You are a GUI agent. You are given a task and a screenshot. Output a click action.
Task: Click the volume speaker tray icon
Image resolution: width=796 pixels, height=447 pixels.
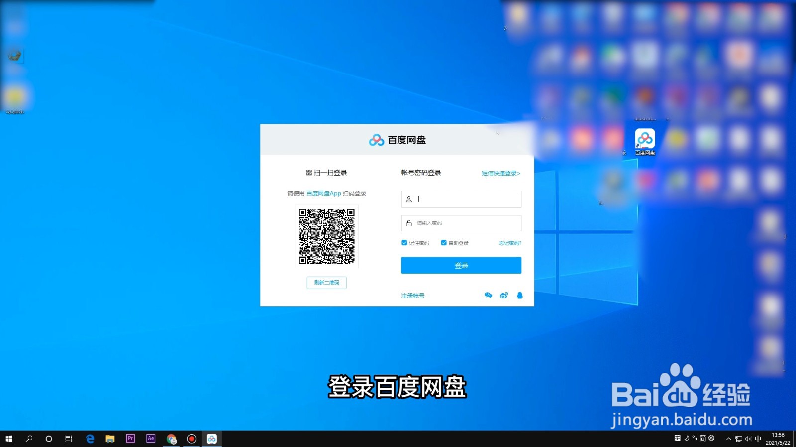coord(748,439)
